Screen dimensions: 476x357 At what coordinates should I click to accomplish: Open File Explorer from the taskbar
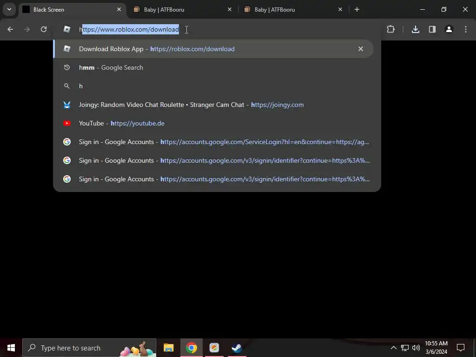[168, 348]
